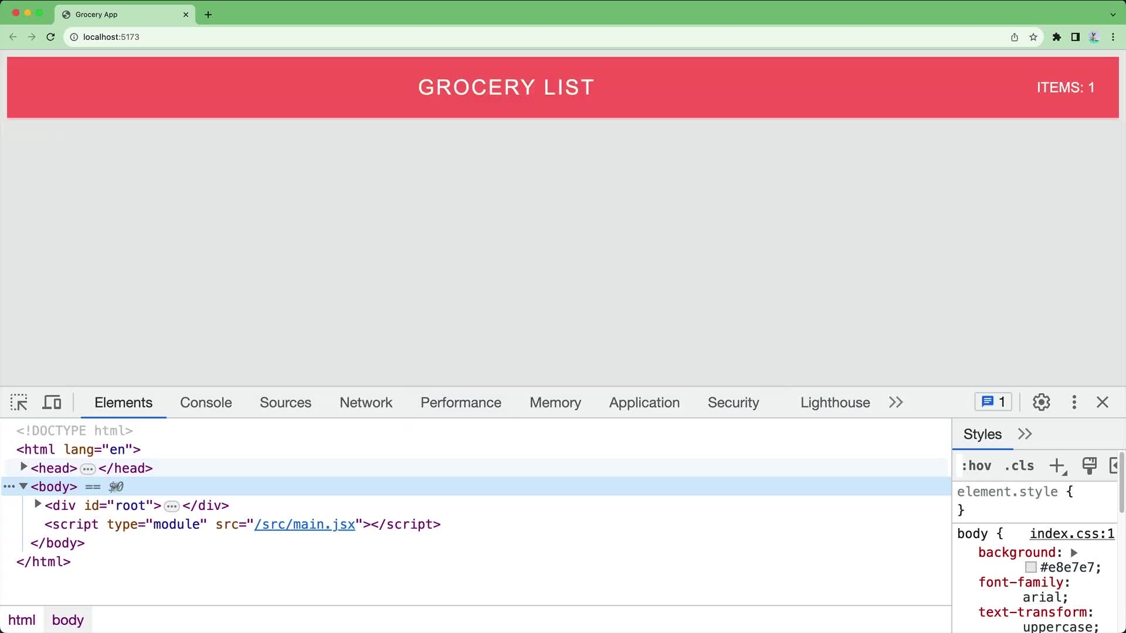This screenshot has width=1126, height=633.
Task: Select the inspect element cursor tool
Action: [x=19, y=402]
